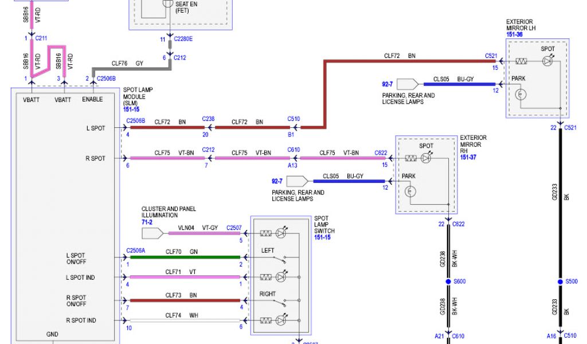The width and height of the screenshot is (587, 344).
Task: Click the SPOT LED symbol in Exterior Mirror LH
Action: pyautogui.click(x=547, y=61)
